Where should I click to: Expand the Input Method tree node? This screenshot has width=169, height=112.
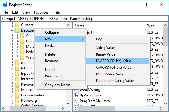coord(12,74)
